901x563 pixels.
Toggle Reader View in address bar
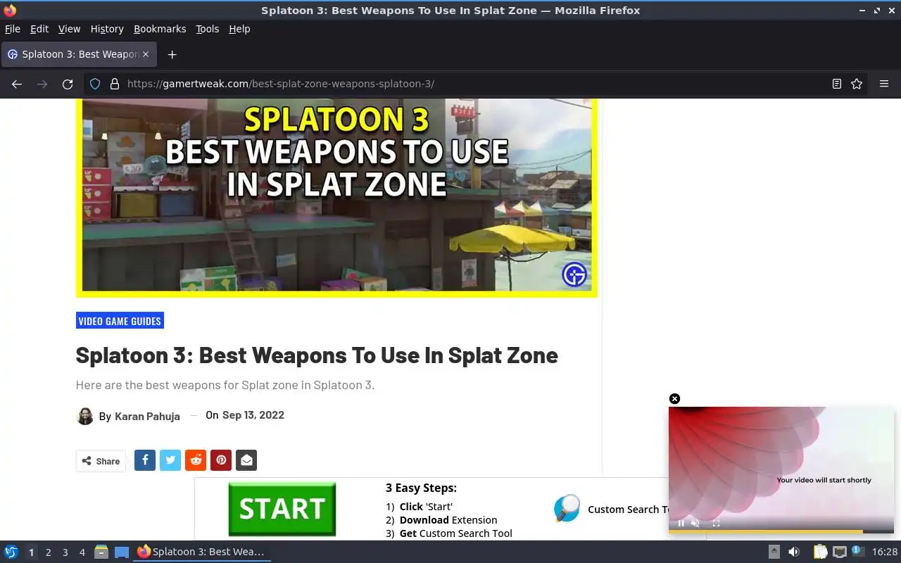click(837, 84)
